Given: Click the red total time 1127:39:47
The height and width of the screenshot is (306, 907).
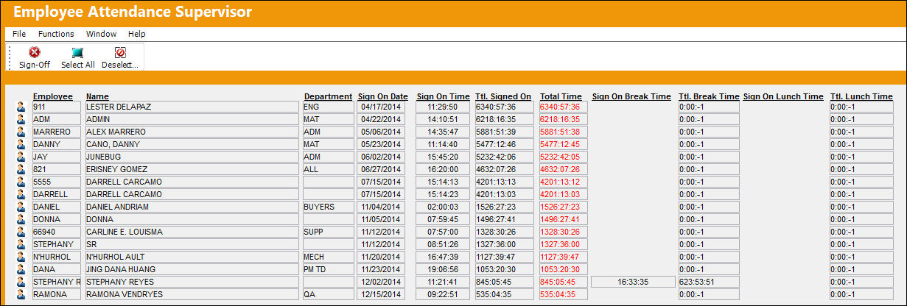Looking at the screenshot, I should (x=564, y=257).
